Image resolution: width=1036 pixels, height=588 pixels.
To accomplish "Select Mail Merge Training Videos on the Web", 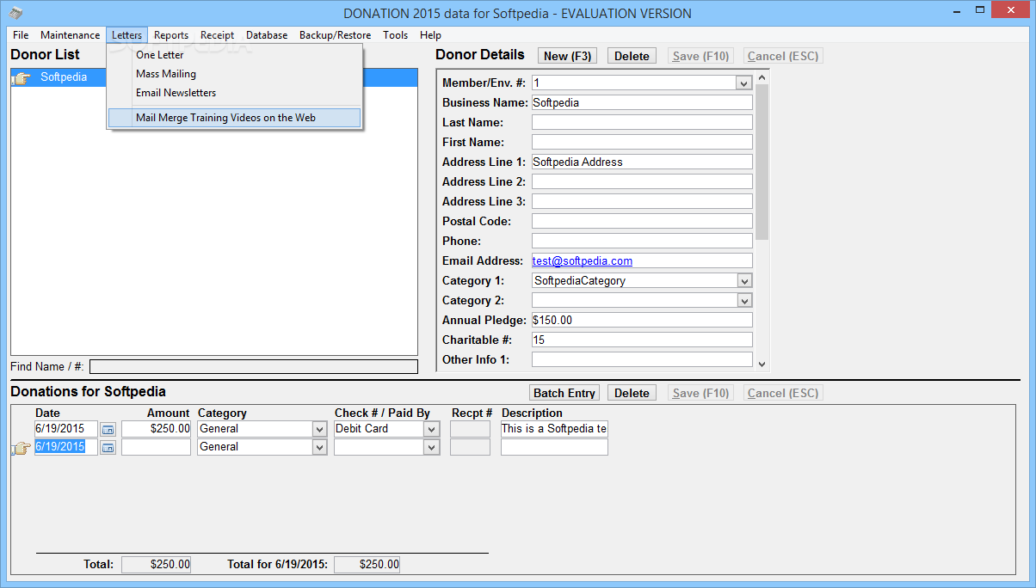I will 234,118.
